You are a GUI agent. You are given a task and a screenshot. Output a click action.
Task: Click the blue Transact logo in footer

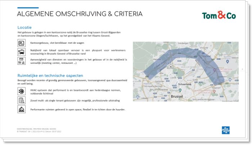pos(226,130)
